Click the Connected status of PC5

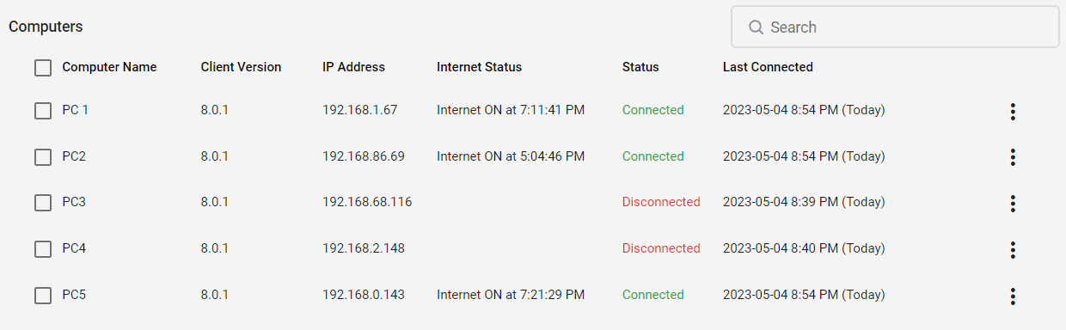pyautogui.click(x=653, y=295)
